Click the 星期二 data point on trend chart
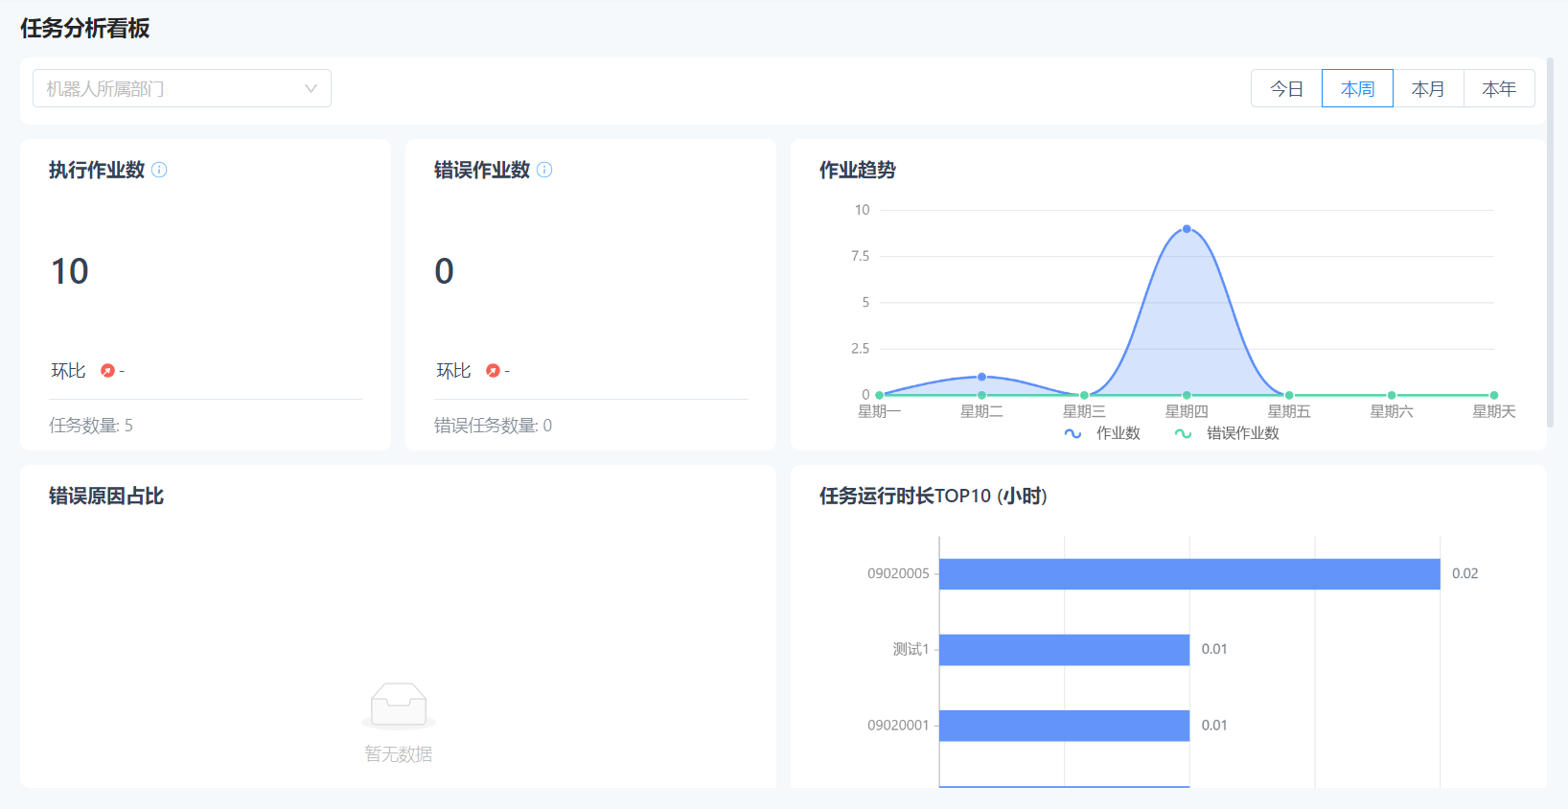 (981, 377)
